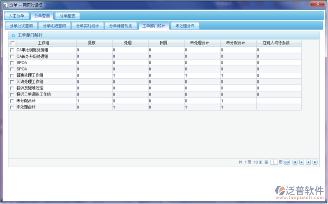This screenshot has height=204, width=328.
Task: Select the 投诉工单调账工作组 row name
Action: (34, 95)
